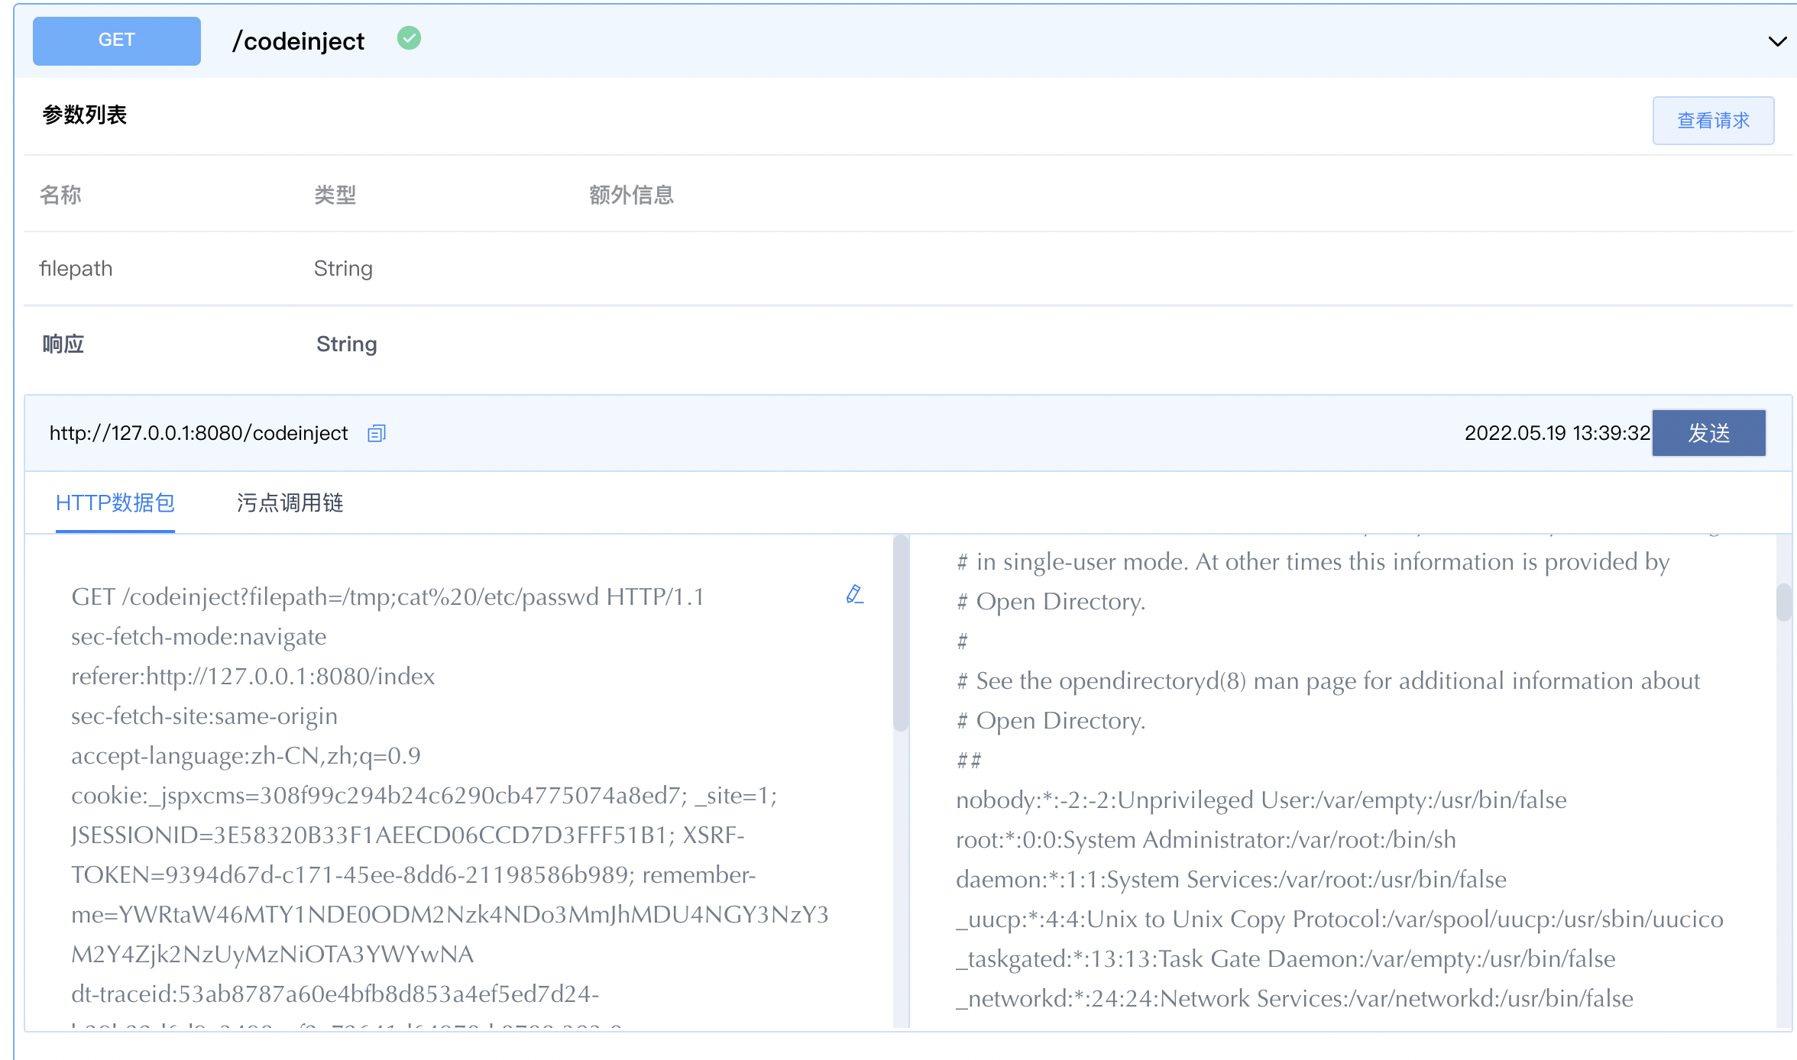Select the URL http://127.0.0.1:8080/codeinject
1797x1060 pixels.
(x=198, y=433)
